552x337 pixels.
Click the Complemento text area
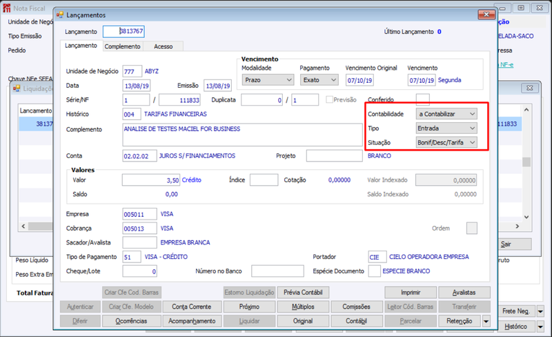click(x=243, y=135)
